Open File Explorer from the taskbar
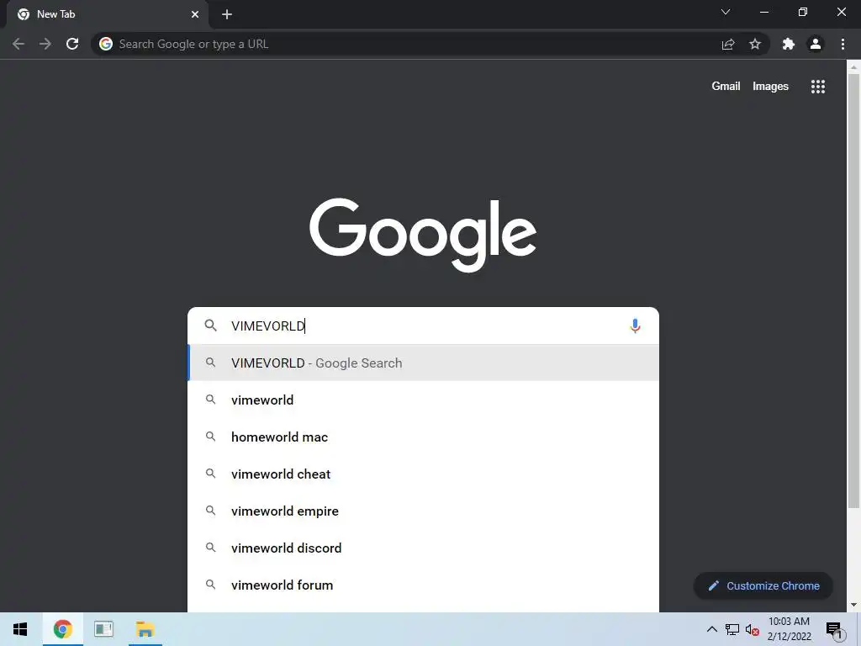Viewport: 861px width, 646px height. (145, 629)
